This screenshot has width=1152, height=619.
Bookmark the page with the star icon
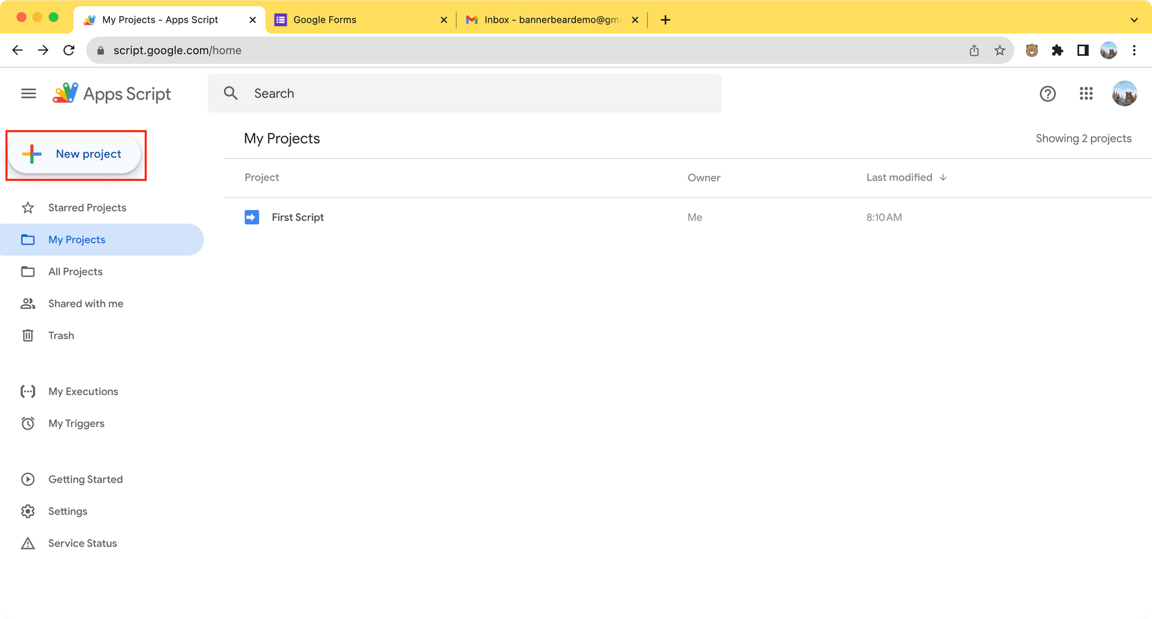1000,50
